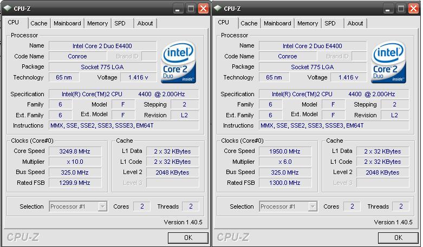Open the SPD tab in right CPU-Z window

pos(330,23)
